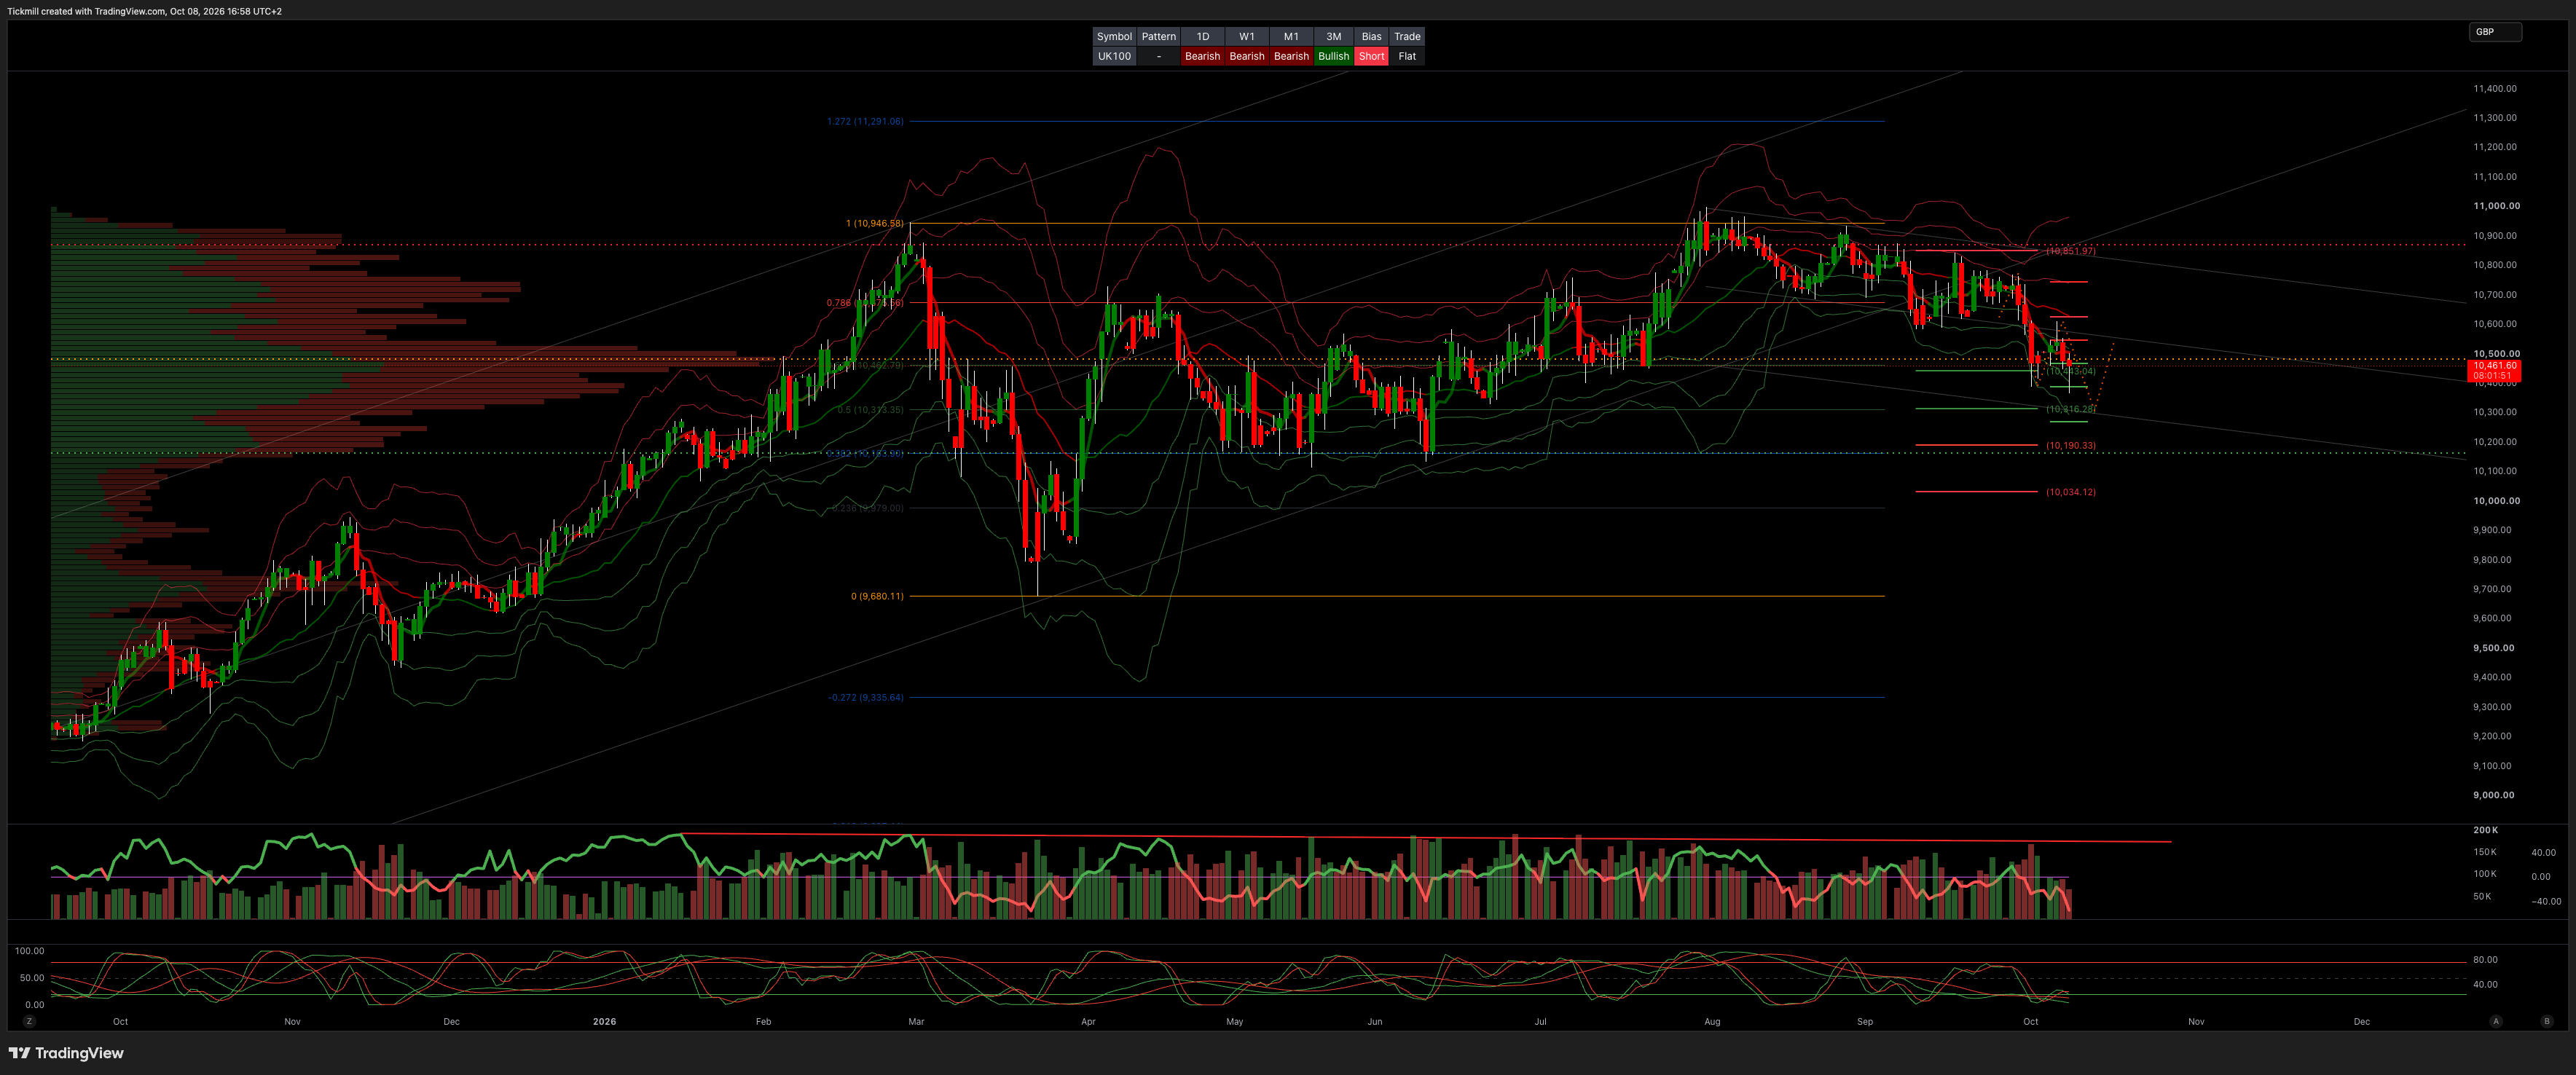The image size is (2576, 1075).
Task: Click the Pattern column header
Action: pos(1158,36)
